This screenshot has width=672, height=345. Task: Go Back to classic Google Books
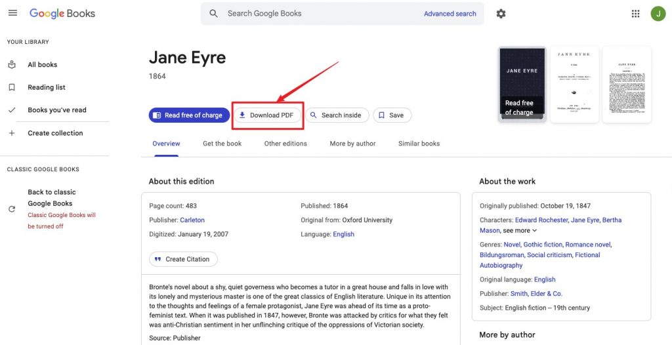point(52,197)
